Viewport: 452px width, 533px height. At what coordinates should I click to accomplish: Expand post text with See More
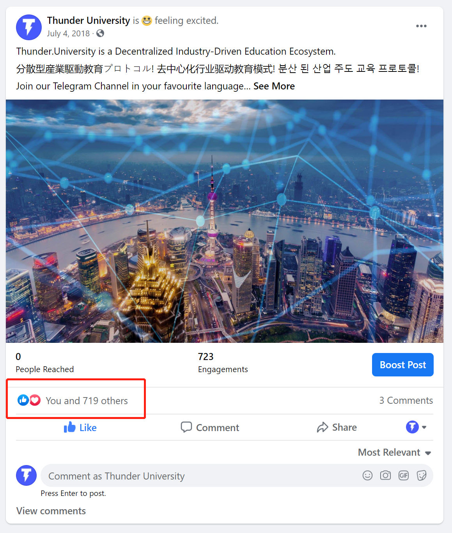[274, 86]
